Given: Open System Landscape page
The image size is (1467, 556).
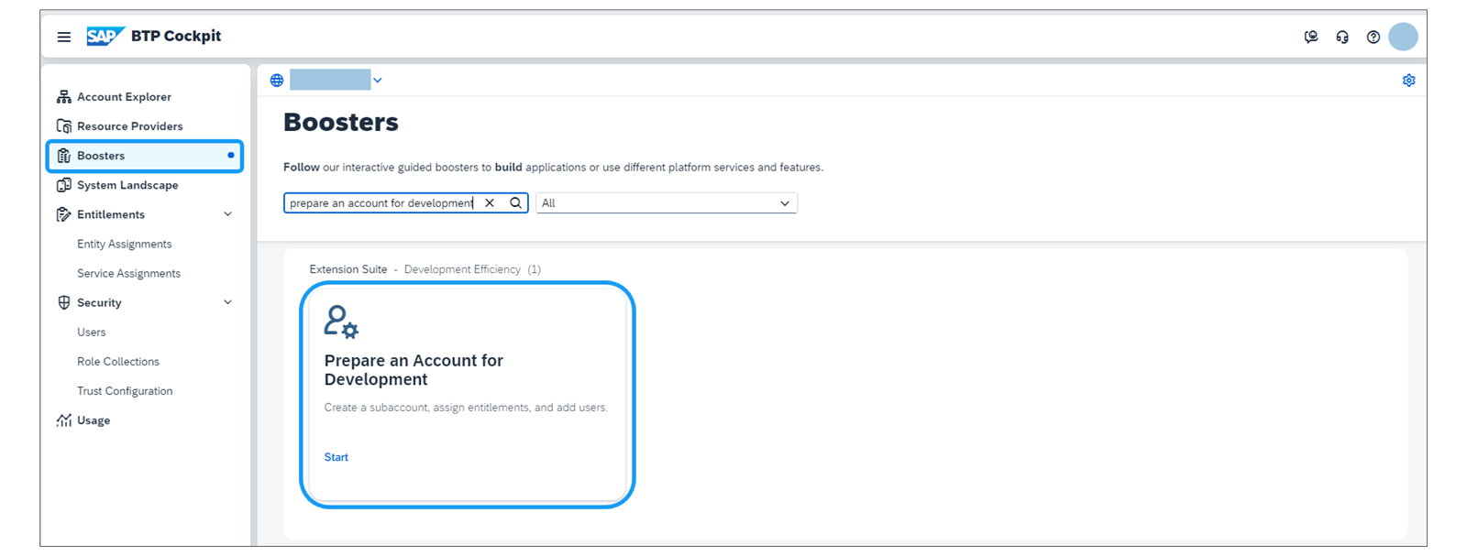Looking at the screenshot, I should pyautogui.click(x=127, y=185).
